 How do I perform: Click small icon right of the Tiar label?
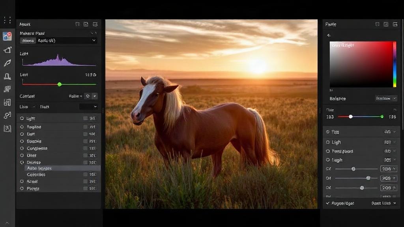click(x=395, y=110)
